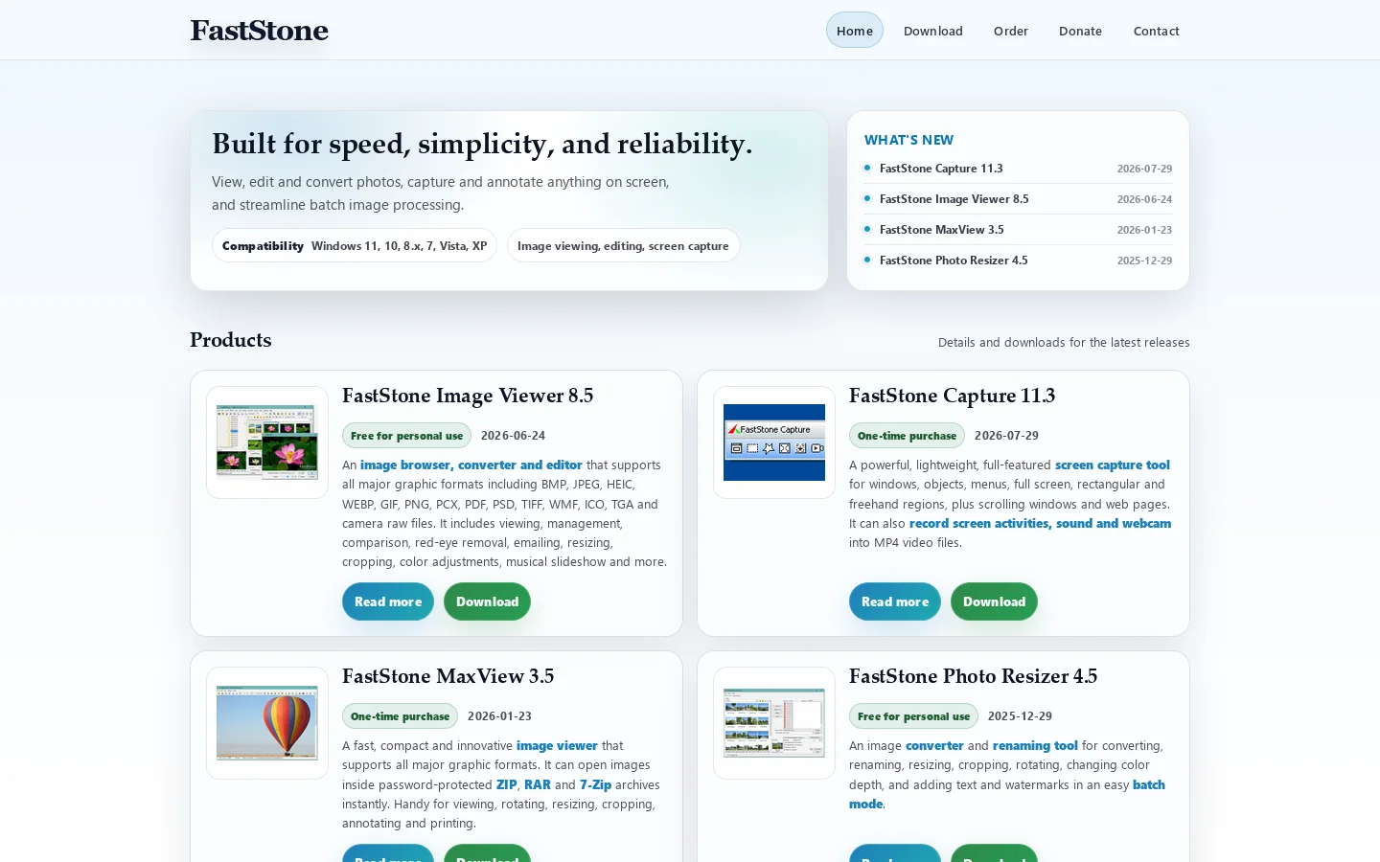Click the 2026-07-29 date in What's New

coord(1144,169)
